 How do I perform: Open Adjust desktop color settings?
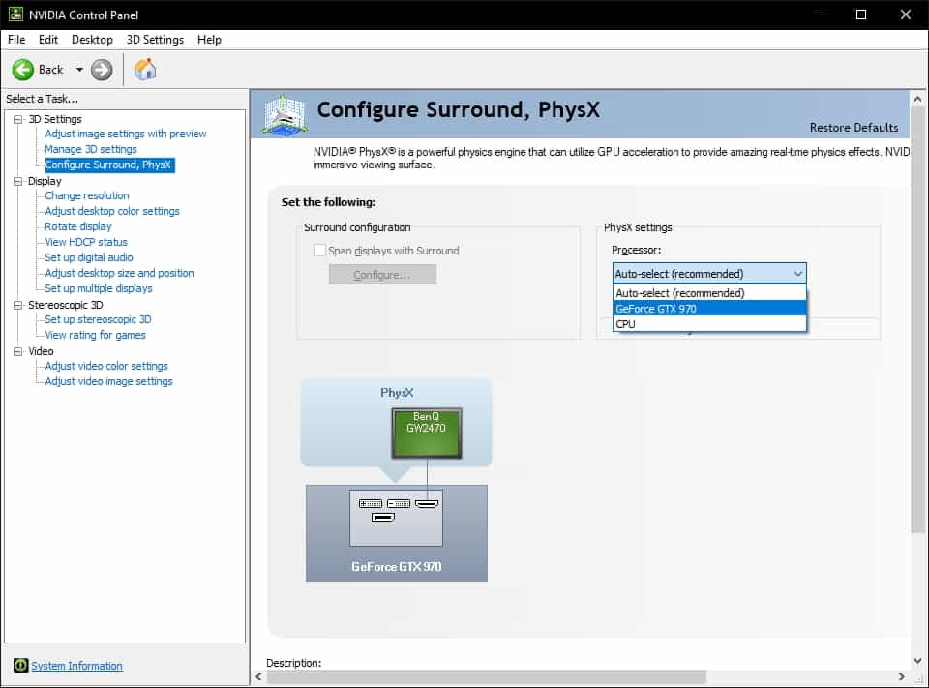[x=112, y=211]
